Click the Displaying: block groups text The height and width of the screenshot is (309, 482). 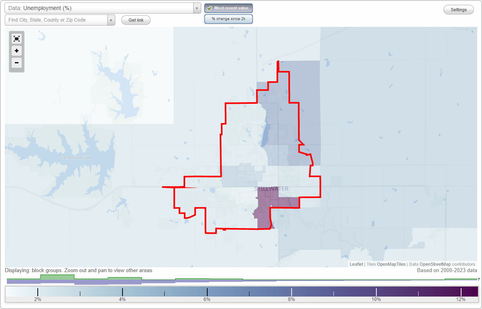point(78,271)
